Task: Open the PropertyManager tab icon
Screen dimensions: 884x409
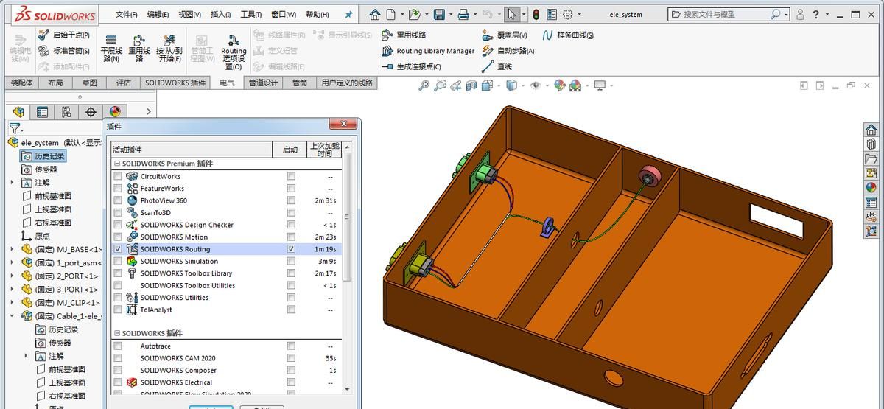Action: [x=43, y=112]
